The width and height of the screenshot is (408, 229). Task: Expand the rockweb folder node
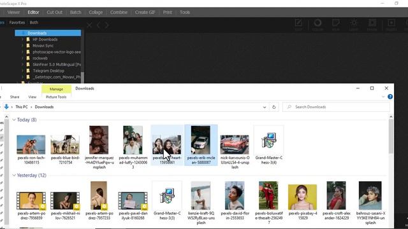[x=22, y=58]
